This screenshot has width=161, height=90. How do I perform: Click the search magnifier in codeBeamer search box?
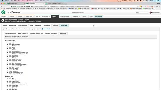148,13
